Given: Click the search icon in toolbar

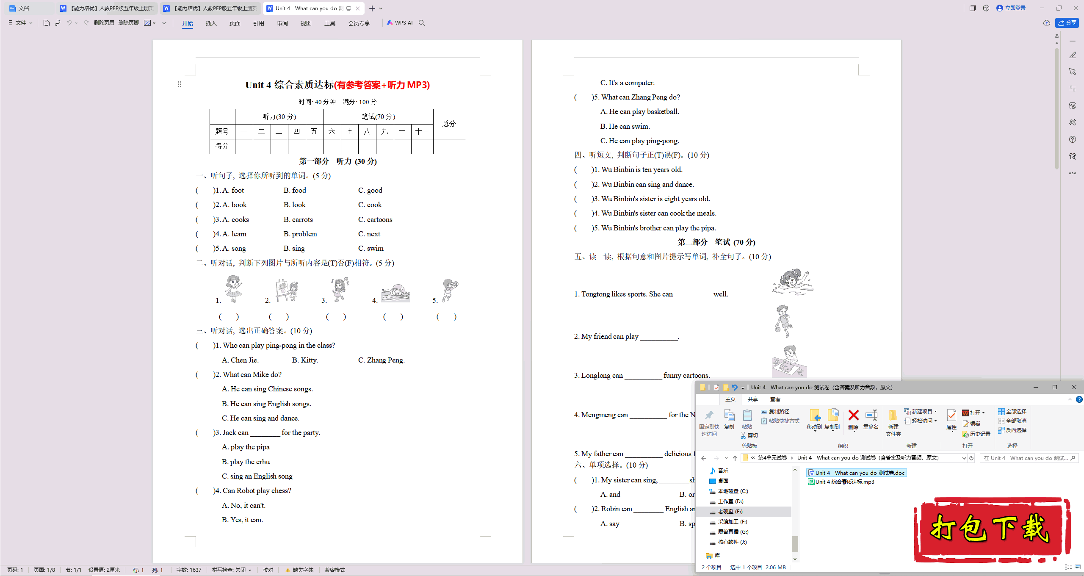Looking at the screenshot, I should (x=423, y=23).
